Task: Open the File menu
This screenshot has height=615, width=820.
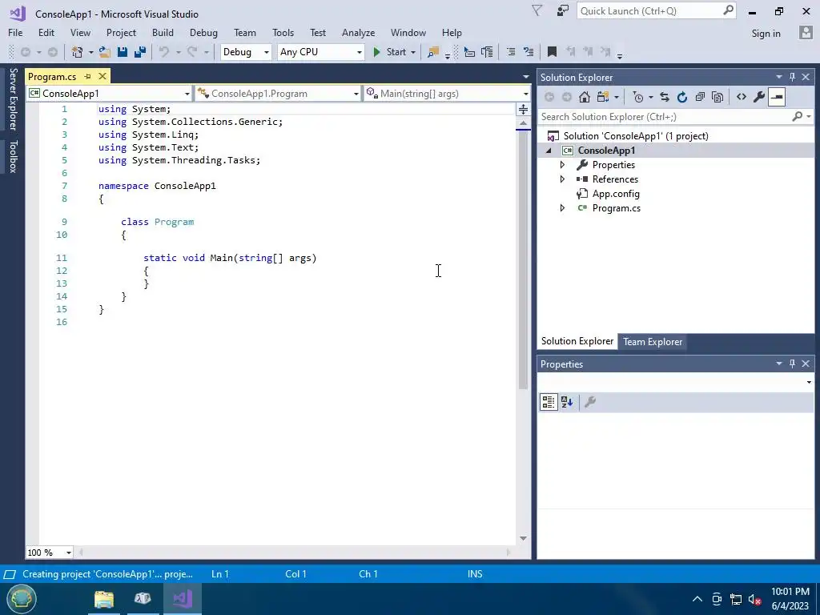Action: pyautogui.click(x=15, y=32)
